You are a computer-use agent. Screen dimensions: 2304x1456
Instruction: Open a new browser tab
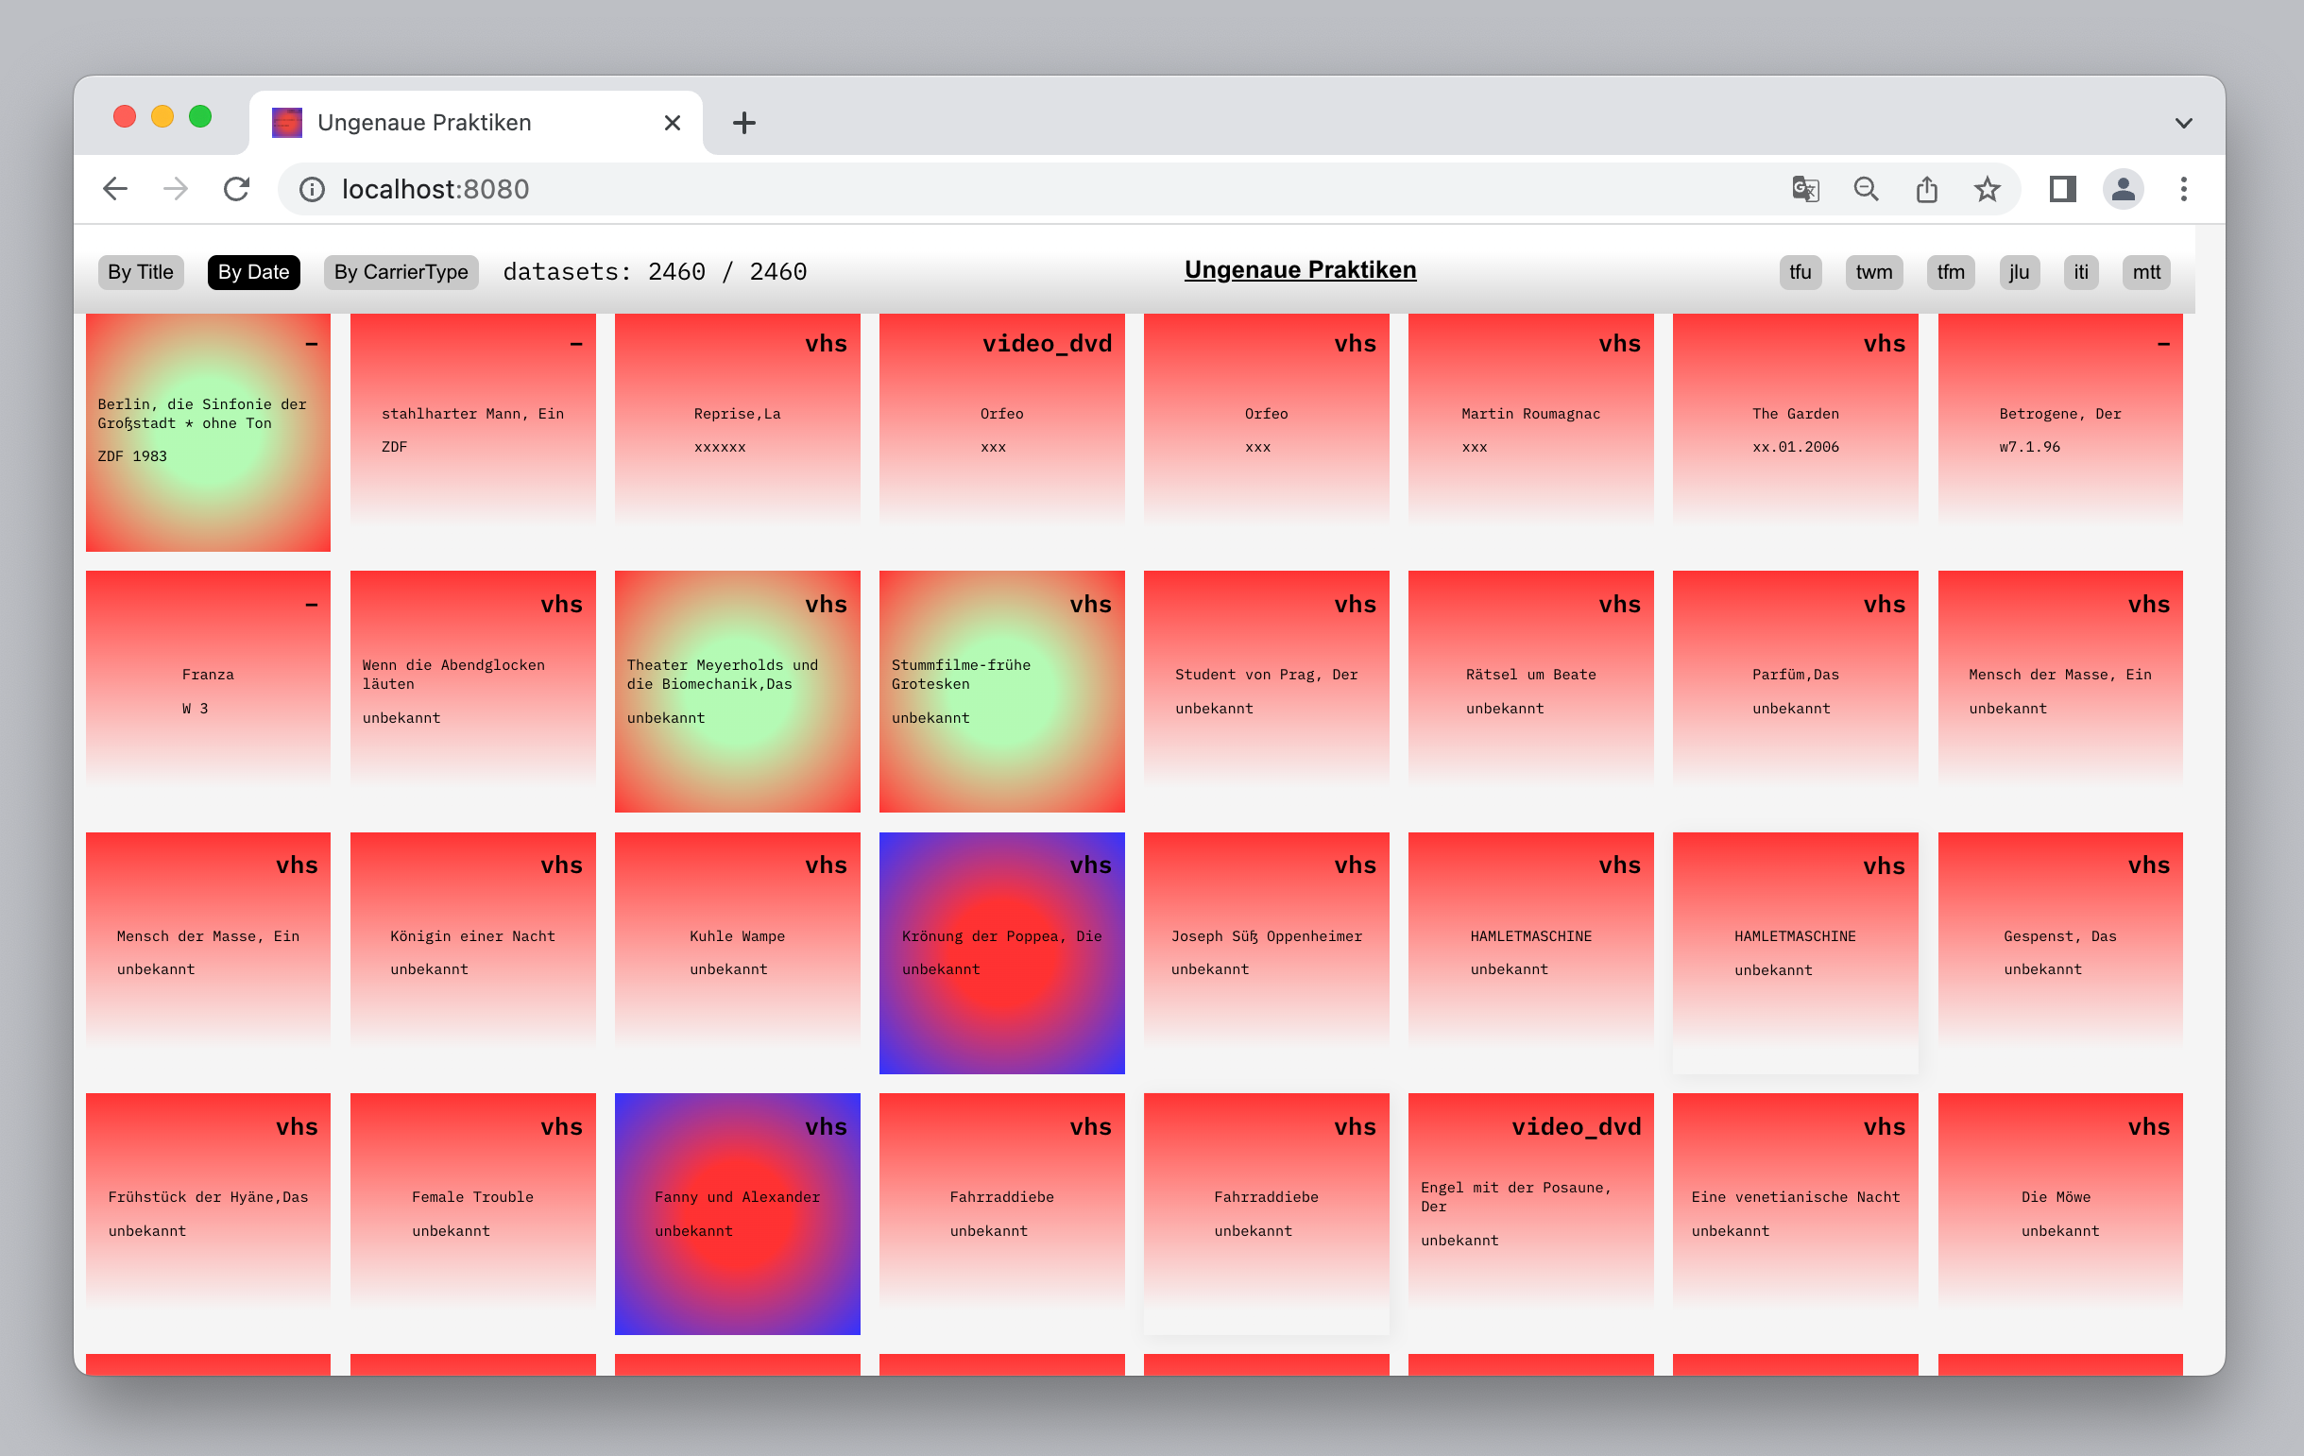click(x=743, y=123)
